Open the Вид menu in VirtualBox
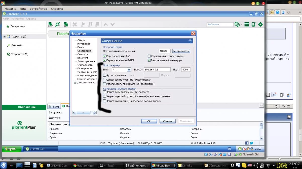The width and height of the screenshot is (302, 169). click(23, 9)
